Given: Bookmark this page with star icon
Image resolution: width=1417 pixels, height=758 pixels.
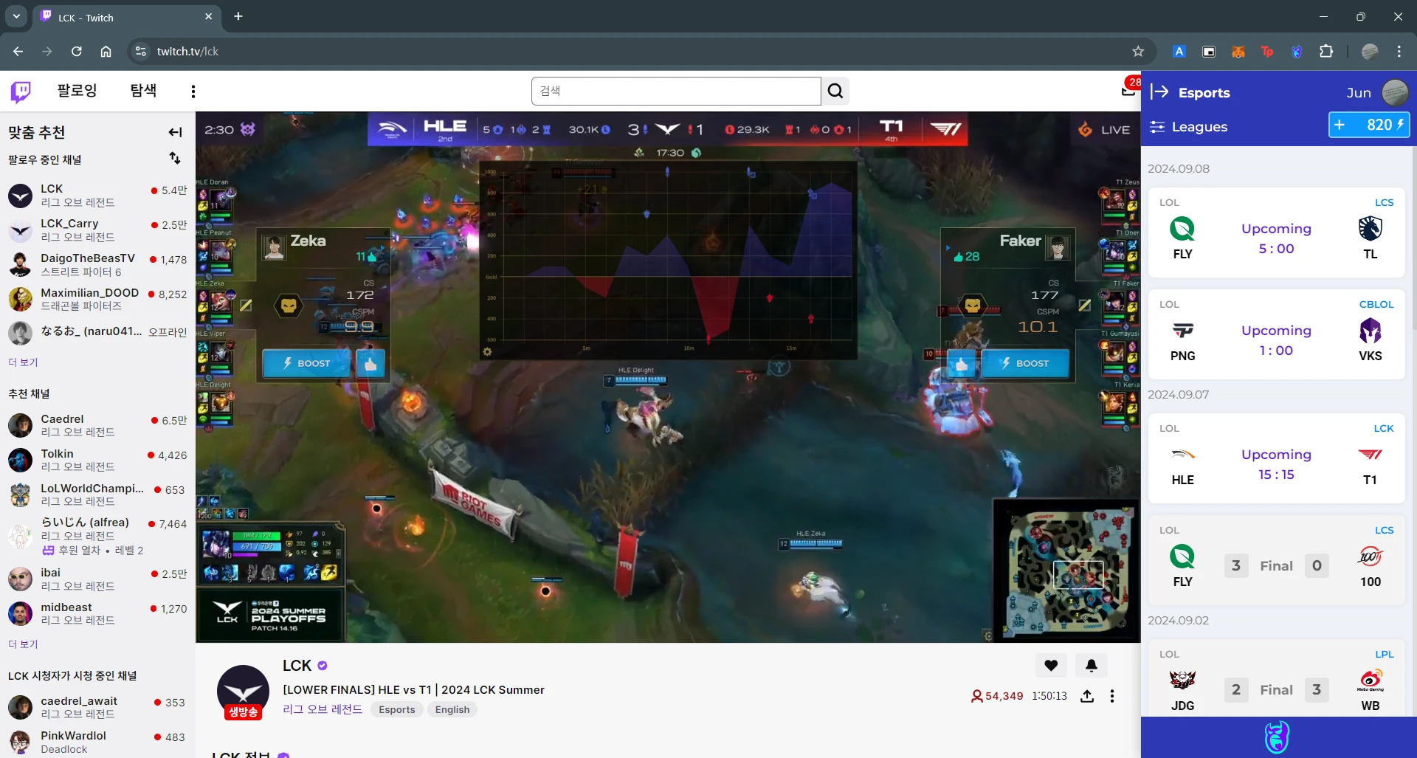Looking at the screenshot, I should [1138, 52].
